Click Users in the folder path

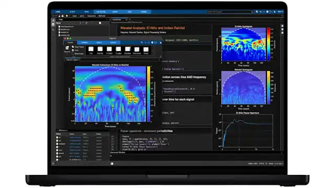click(74, 16)
